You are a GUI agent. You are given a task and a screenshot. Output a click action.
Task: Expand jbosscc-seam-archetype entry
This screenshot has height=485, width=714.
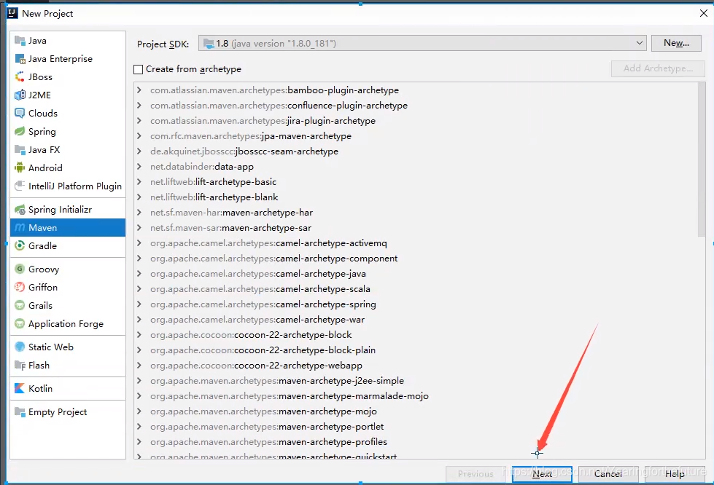(139, 151)
